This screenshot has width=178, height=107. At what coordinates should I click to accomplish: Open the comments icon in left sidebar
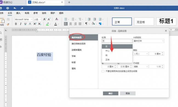pyautogui.click(x=1, y=40)
